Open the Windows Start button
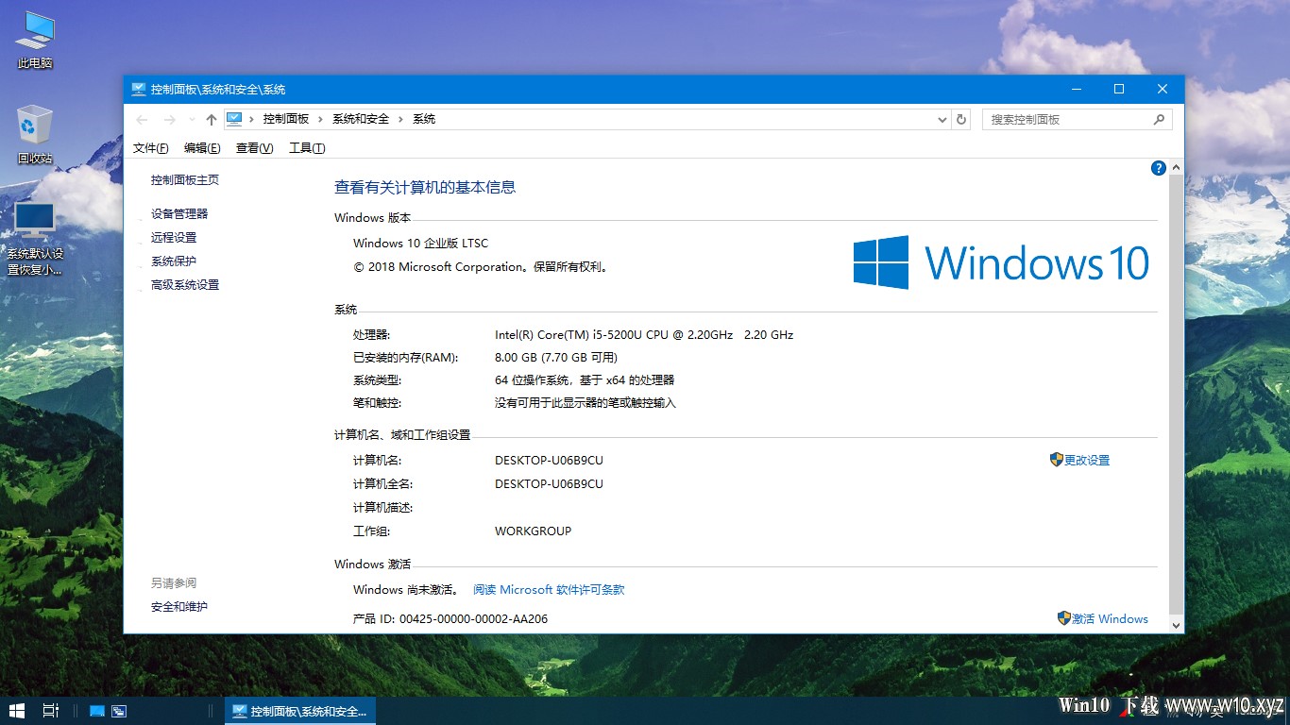This screenshot has height=725, width=1290. 17,710
